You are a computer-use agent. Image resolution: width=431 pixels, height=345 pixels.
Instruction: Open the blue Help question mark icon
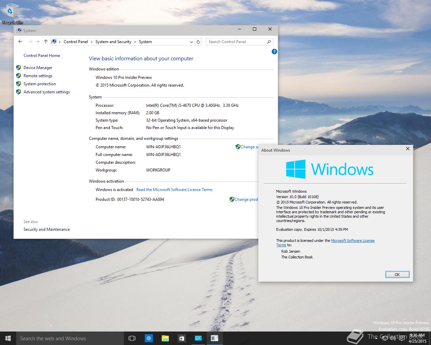(274, 52)
